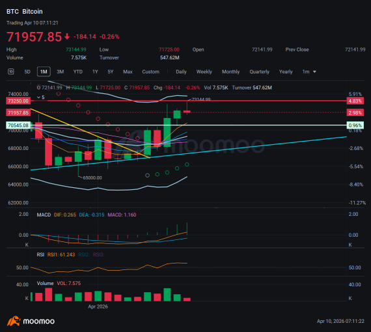Click the large 71957.85 price
Viewport: 371px width, 332px height.
tap(34, 37)
